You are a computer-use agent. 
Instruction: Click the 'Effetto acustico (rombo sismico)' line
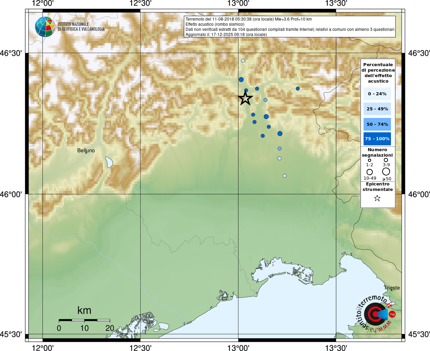point(215,24)
